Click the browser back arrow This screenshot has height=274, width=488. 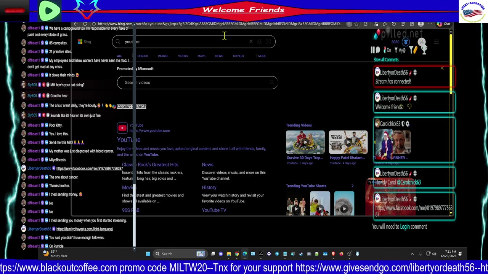pyautogui.click(x=76, y=24)
